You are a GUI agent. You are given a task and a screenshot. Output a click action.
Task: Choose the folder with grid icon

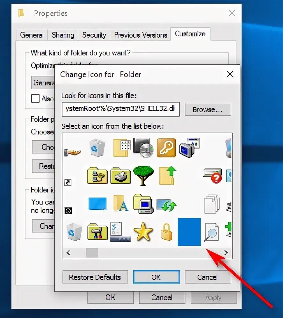click(x=122, y=148)
